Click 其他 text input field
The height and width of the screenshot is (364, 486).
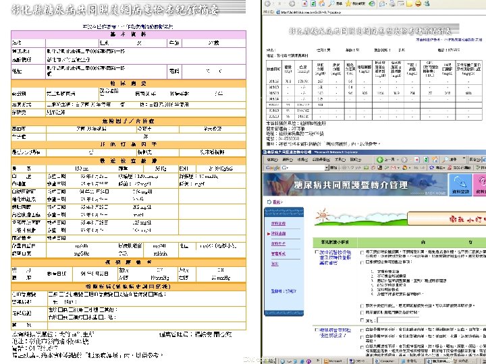pos(398,320)
